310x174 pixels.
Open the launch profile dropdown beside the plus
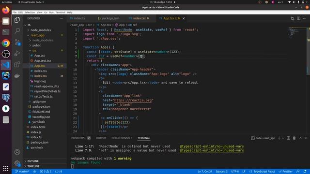tap(283, 138)
